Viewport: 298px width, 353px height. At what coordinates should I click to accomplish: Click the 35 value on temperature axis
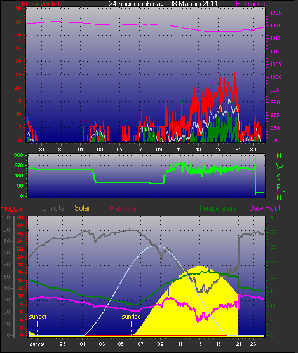(273, 232)
